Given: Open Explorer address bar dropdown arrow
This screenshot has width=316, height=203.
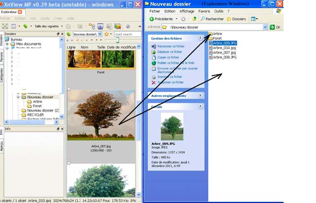Looking at the screenshot, I should (x=265, y=27).
